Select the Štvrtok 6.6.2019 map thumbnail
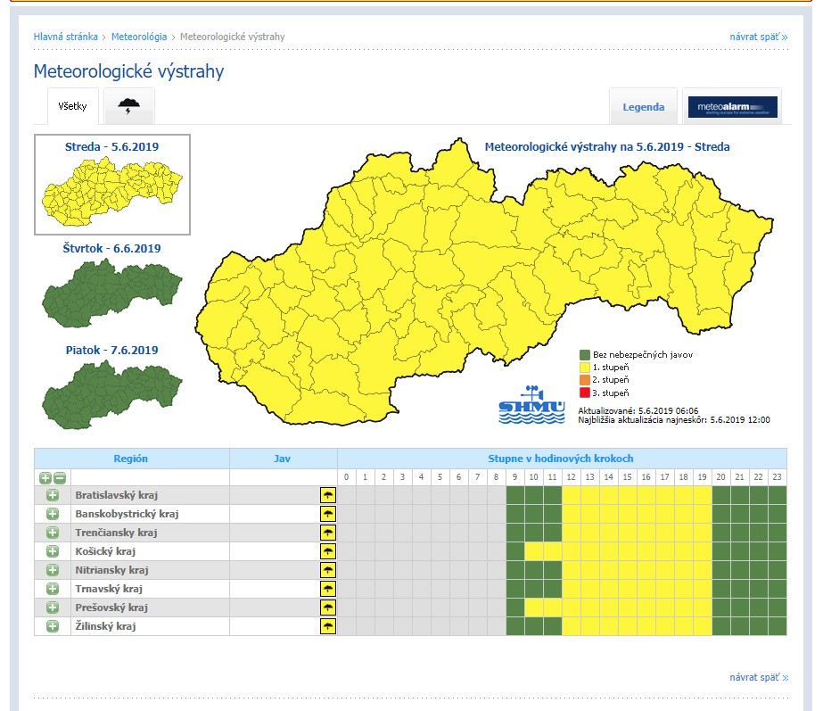This screenshot has width=823, height=711. tap(112, 294)
